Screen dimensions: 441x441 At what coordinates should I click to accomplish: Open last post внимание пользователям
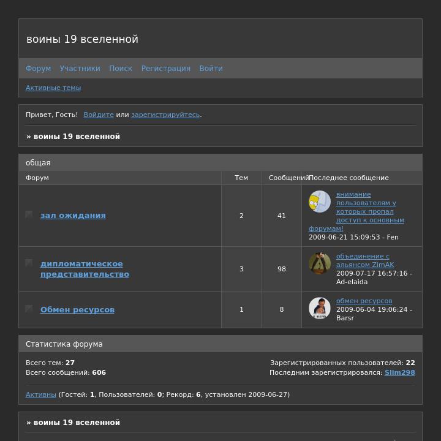click(356, 211)
